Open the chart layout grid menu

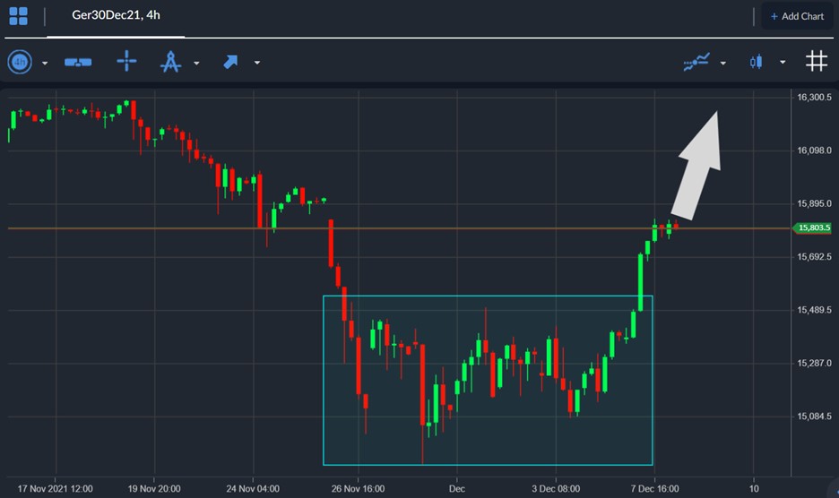coord(18,16)
